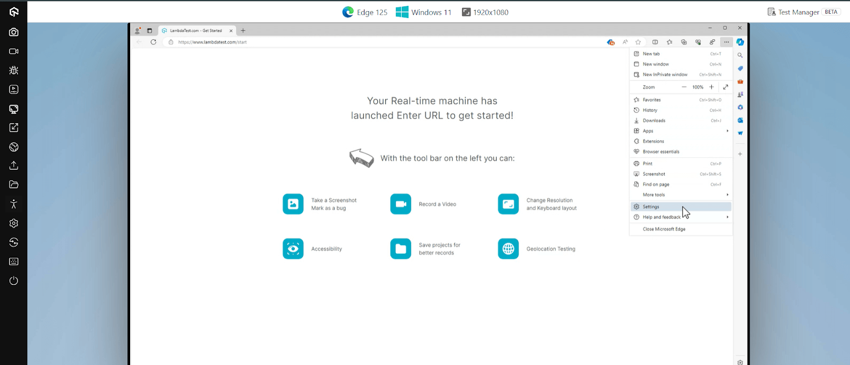Open Downloads from the Edge menu
The width and height of the screenshot is (850, 365).
pos(681,120)
